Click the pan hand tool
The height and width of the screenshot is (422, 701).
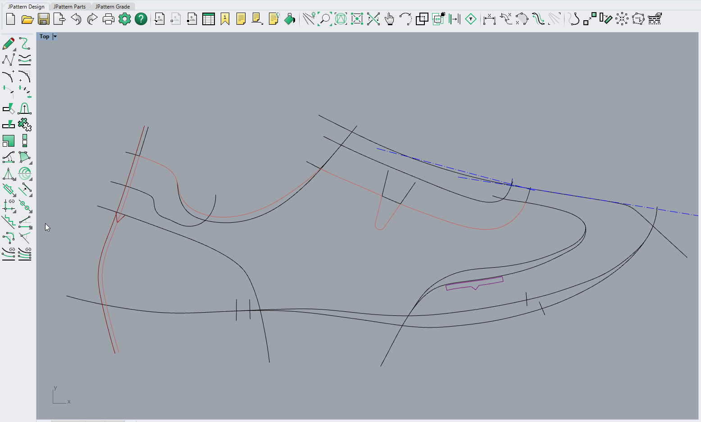[x=390, y=19]
